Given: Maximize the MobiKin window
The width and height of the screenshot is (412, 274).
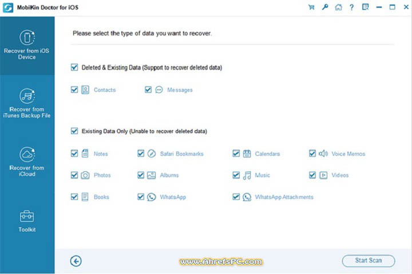Looking at the screenshot, I should point(393,7).
